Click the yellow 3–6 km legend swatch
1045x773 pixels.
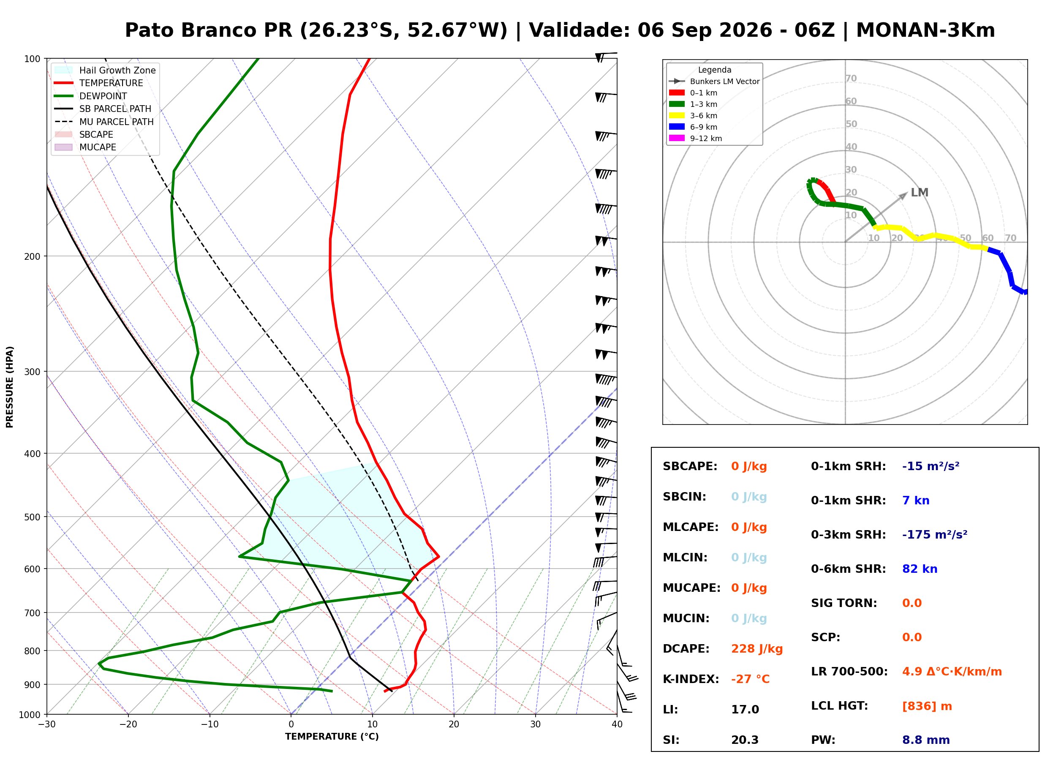677,116
